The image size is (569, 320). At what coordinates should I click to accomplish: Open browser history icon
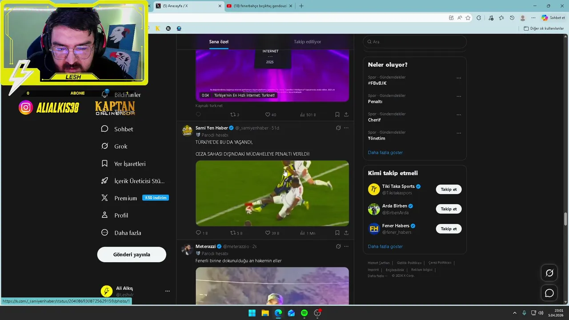[x=512, y=18]
